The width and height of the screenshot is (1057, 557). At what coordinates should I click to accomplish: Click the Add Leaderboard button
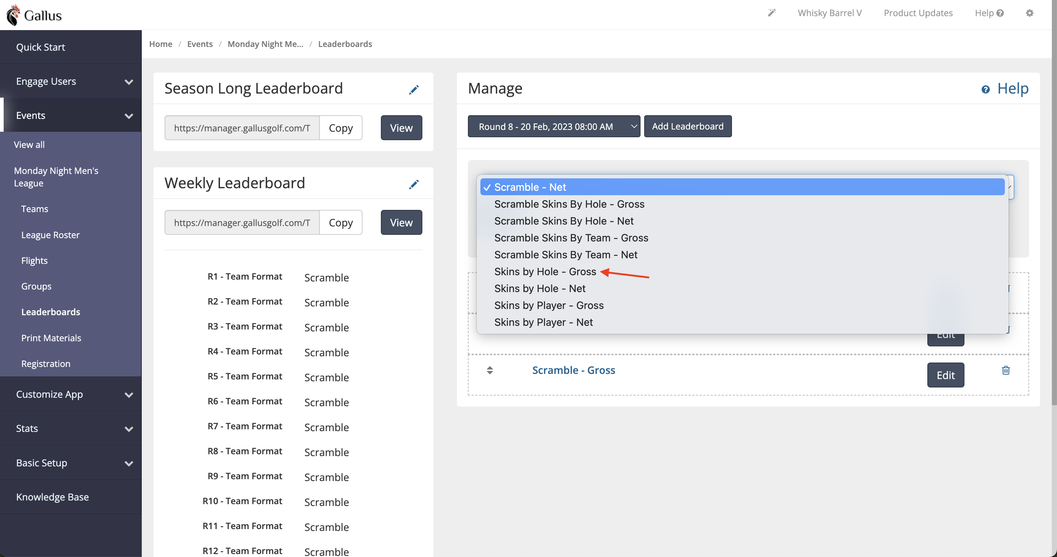tap(688, 126)
